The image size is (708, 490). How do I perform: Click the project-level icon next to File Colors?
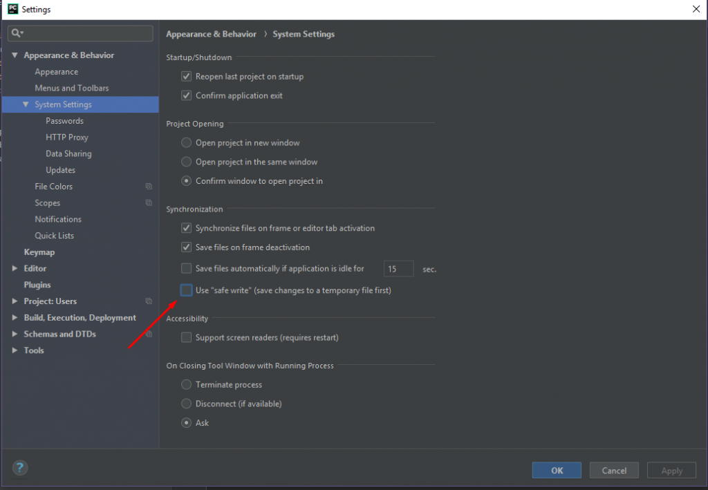point(149,187)
